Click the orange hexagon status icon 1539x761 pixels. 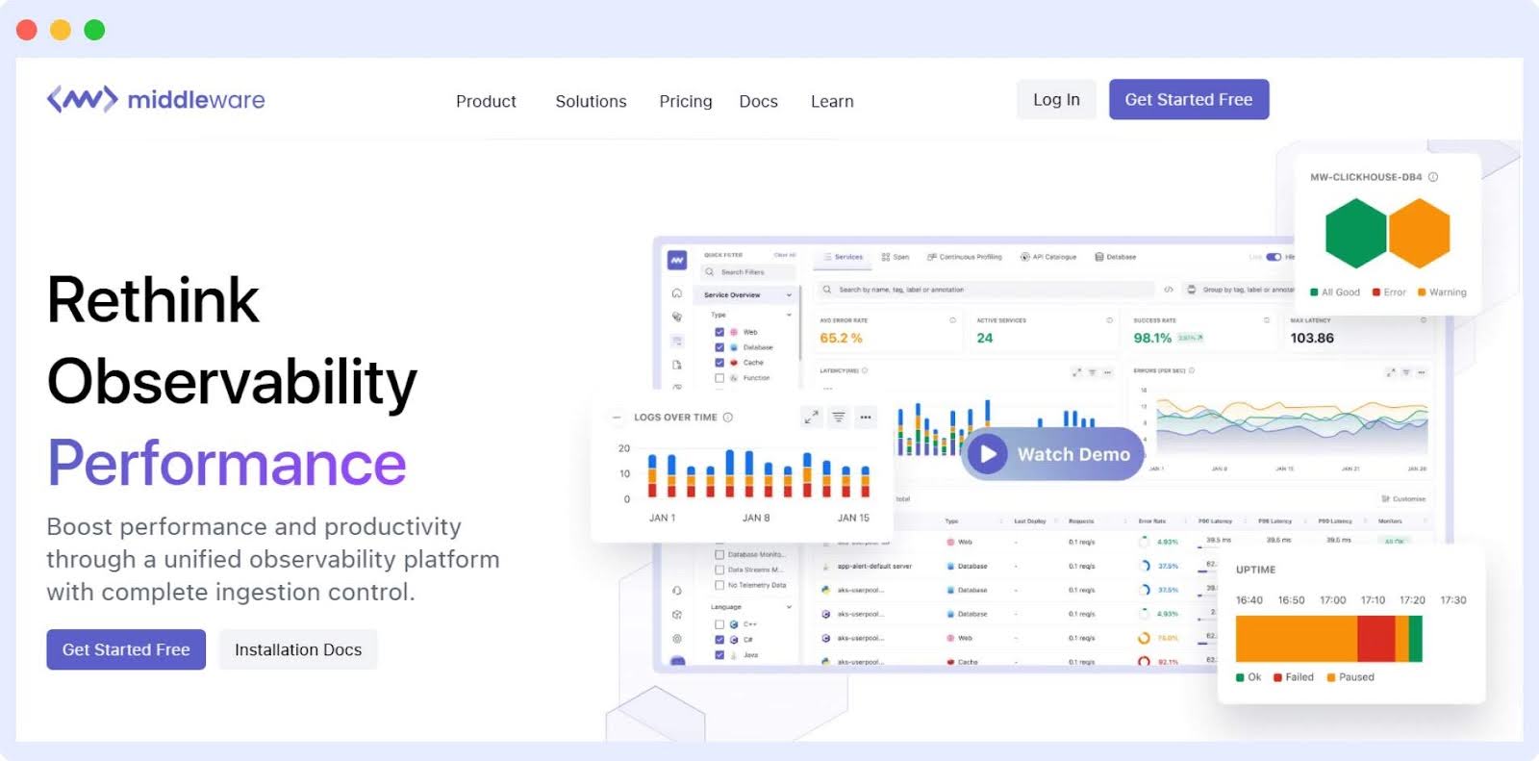(x=1419, y=233)
